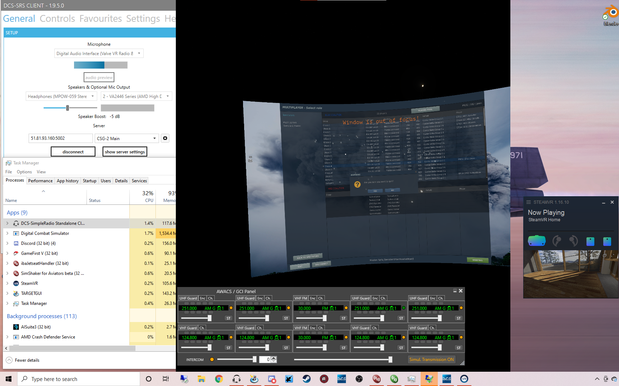Click the first base station icon in SteamVR
The width and height of the screenshot is (619, 386).
click(x=590, y=242)
